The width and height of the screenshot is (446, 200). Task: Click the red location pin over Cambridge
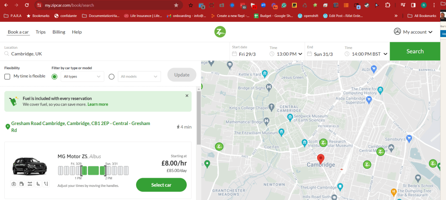coord(321,159)
